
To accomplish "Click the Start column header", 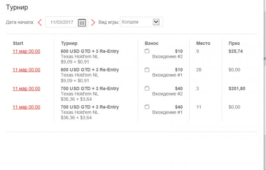I will point(18,43).
